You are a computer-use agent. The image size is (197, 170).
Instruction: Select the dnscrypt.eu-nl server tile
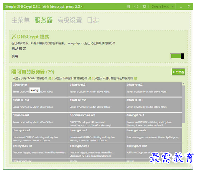click(40, 151)
